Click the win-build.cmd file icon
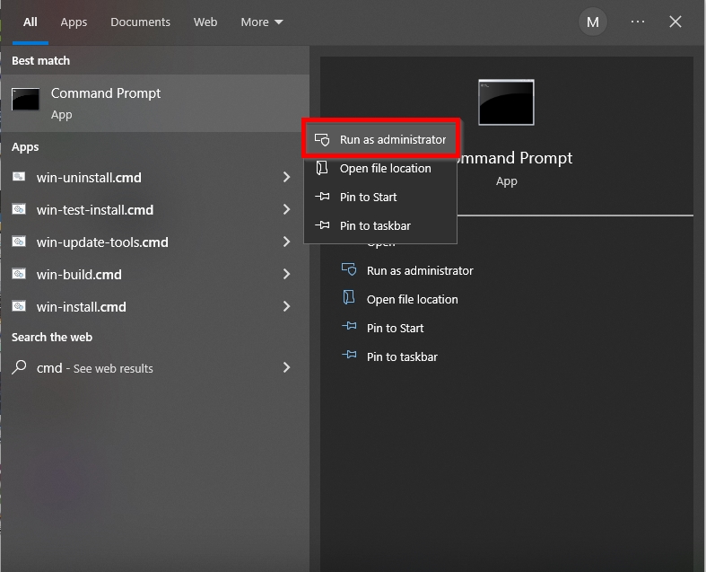Image resolution: width=706 pixels, height=572 pixels. pos(19,274)
